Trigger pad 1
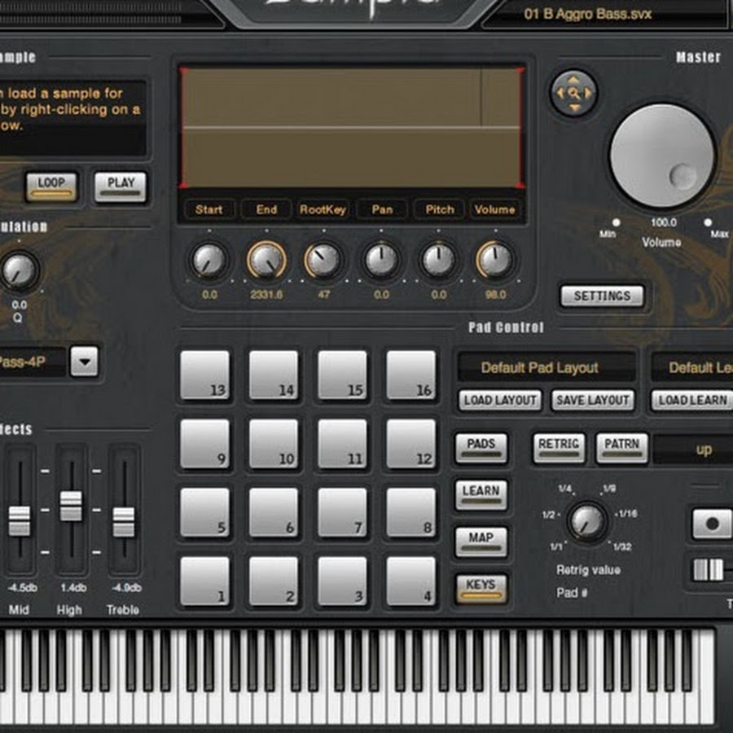Screen dimensions: 733x733 [204, 581]
